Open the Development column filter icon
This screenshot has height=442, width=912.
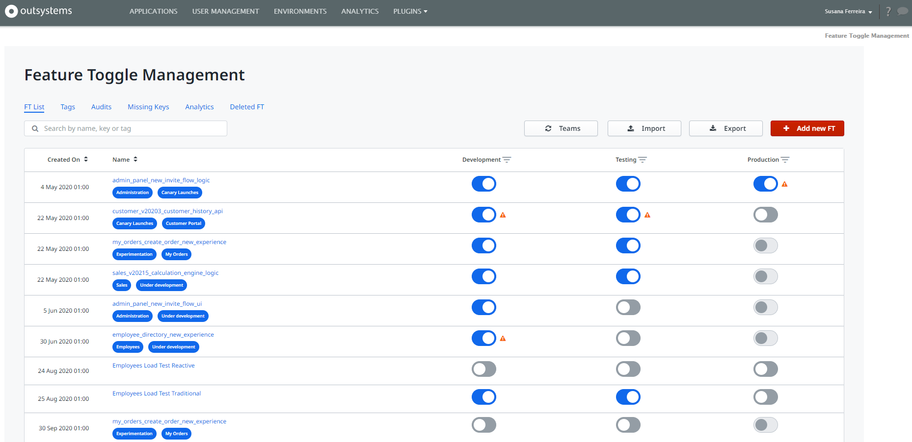[x=507, y=160]
